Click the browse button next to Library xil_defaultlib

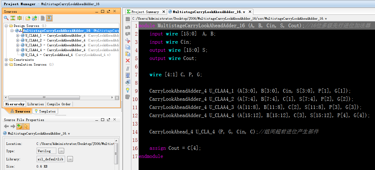click(70, 159)
